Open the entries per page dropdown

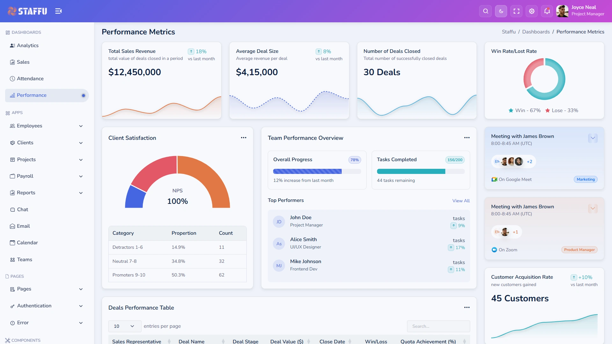point(125,326)
